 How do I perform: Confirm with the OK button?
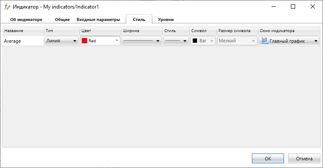268,159
